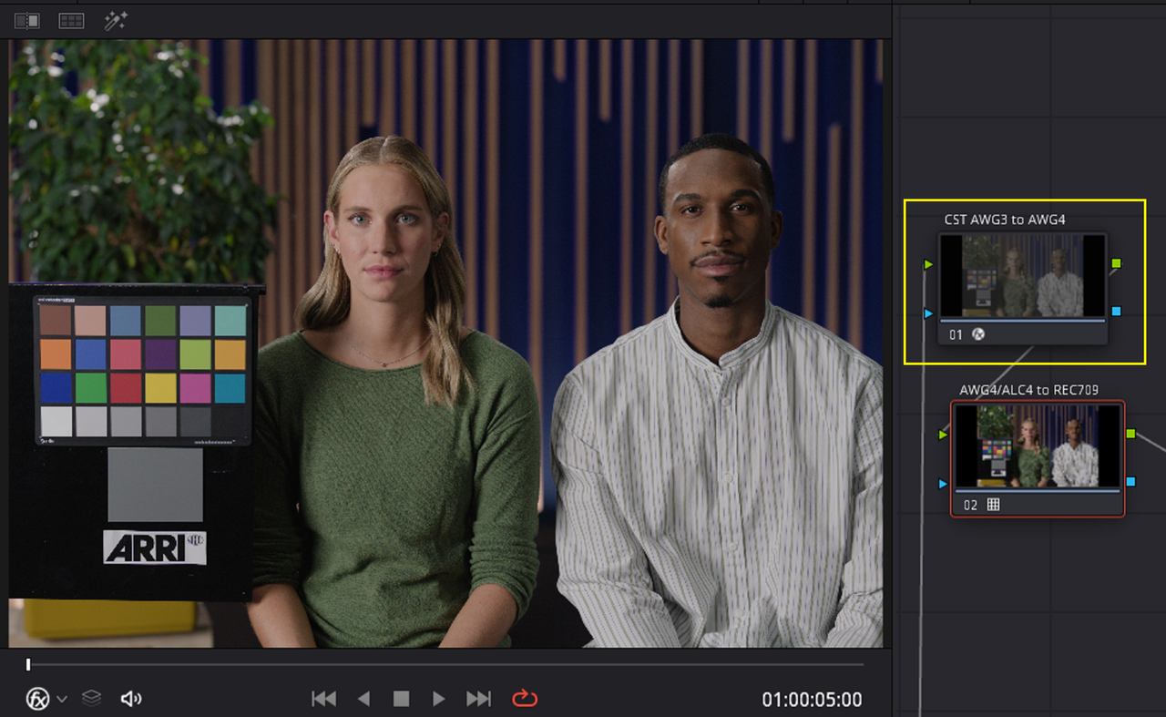Click the blue key output of node 01
The width and height of the screenshot is (1166, 717).
[x=1117, y=312]
